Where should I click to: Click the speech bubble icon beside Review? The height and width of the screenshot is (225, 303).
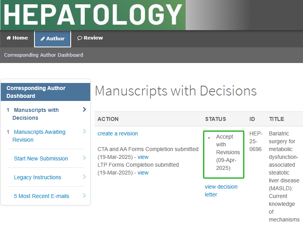[x=80, y=38]
